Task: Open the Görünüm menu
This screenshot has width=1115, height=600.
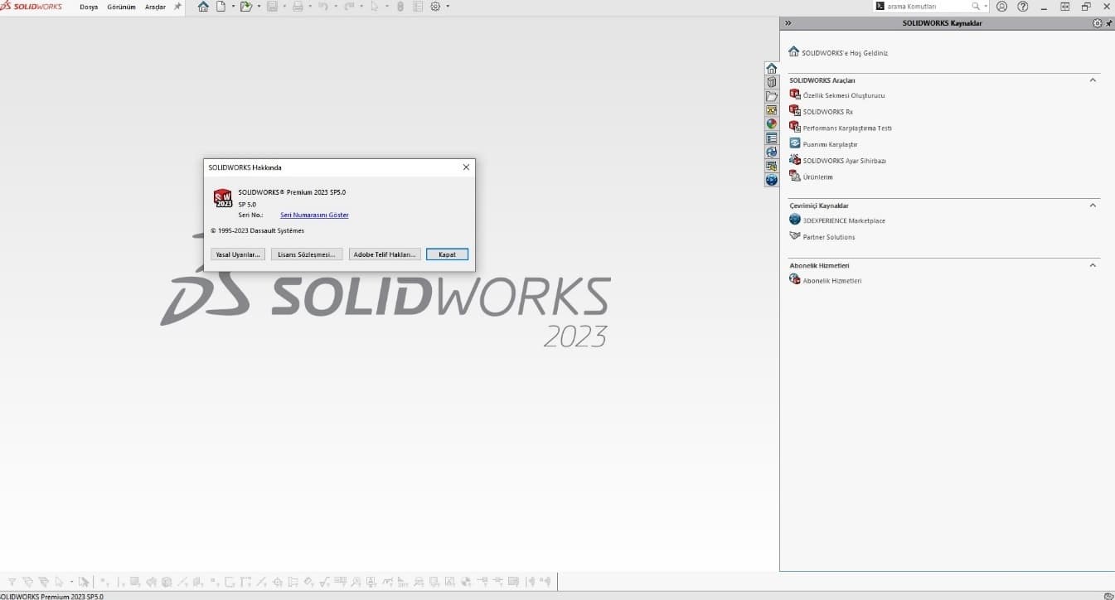Action: click(x=121, y=7)
